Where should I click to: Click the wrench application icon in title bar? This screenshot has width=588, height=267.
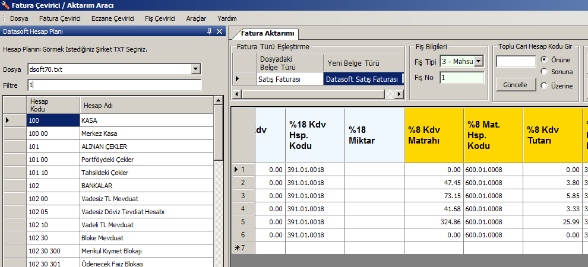5,5
